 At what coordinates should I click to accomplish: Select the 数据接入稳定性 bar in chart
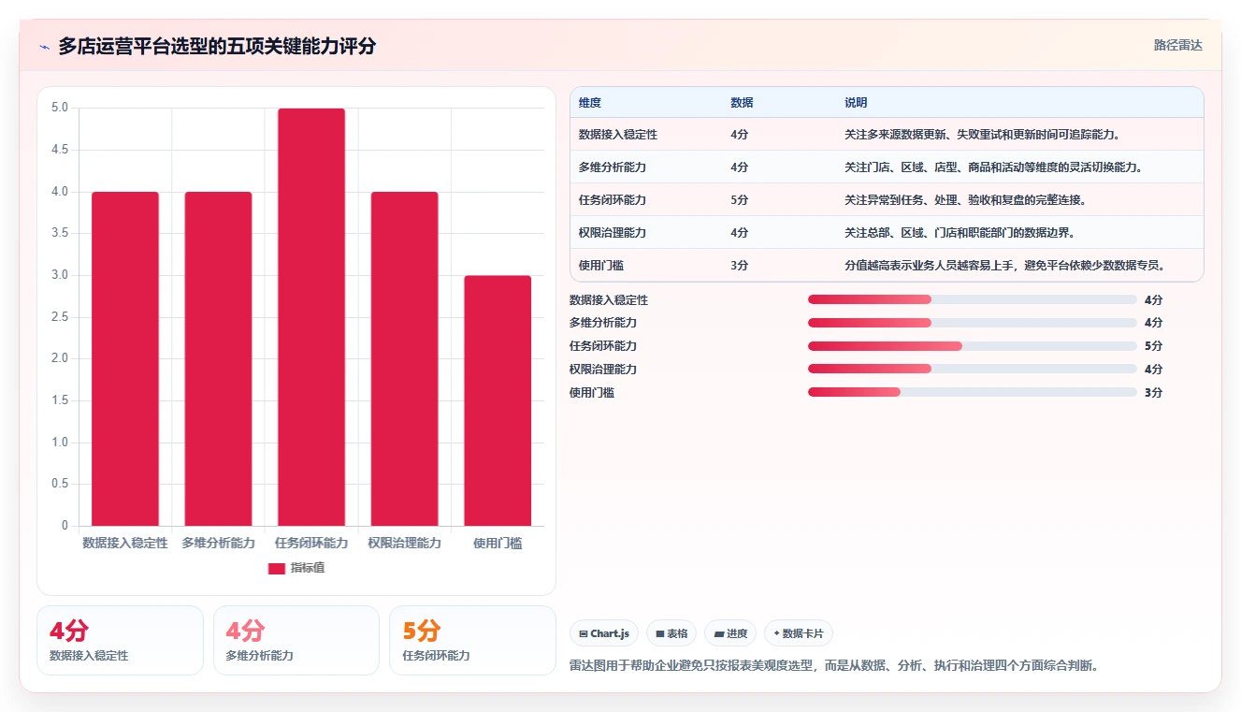point(125,358)
